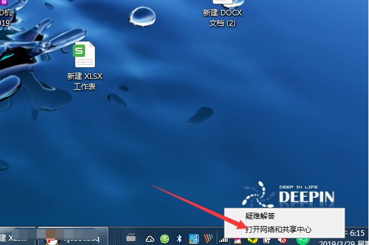Switch to the 建 XLSX taskbar window button
This screenshot has height=245, width=369.
pos(17,236)
